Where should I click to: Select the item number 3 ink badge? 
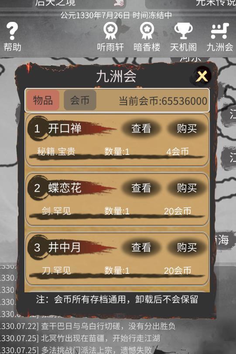coord(38,247)
